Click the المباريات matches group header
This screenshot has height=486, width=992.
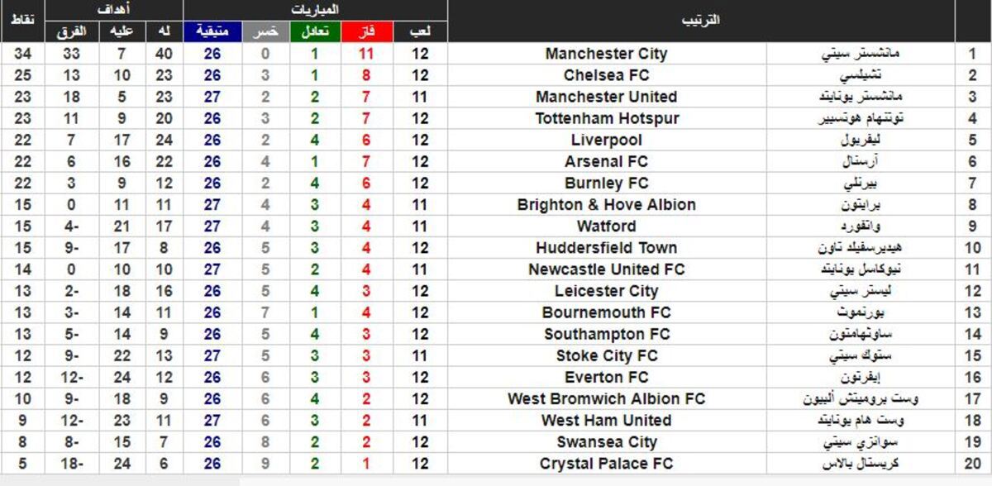pyautogui.click(x=316, y=10)
